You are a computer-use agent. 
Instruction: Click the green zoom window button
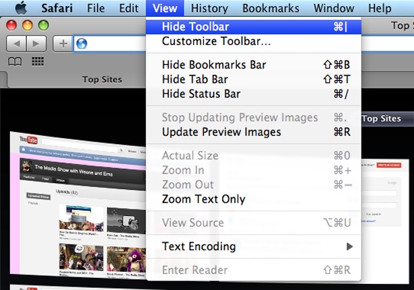click(44, 26)
